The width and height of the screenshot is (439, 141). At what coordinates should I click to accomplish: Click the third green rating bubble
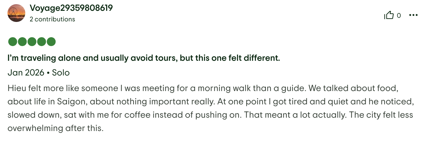click(32, 42)
